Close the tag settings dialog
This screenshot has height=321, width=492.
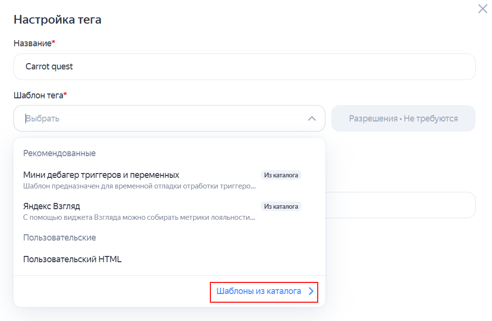click(482, 9)
